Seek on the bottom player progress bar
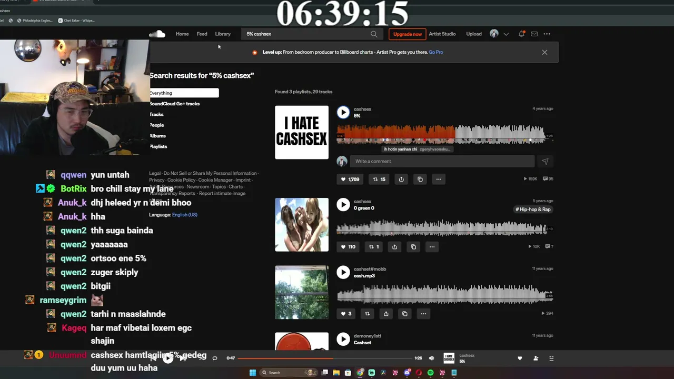This screenshot has height=379, width=674. coord(325,358)
